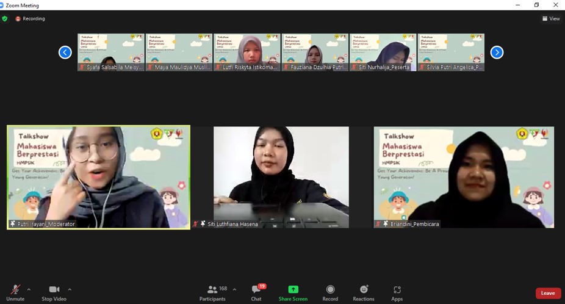Show previous participants with left arrow
565x304 pixels.
pyautogui.click(x=65, y=52)
